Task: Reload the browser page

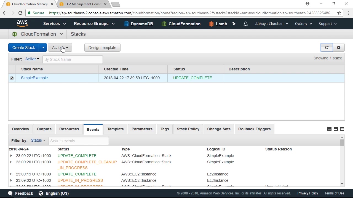Action: [20, 13]
